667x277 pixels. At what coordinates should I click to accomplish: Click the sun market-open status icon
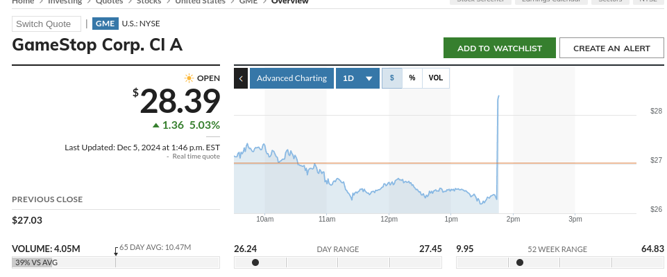[189, 78]
